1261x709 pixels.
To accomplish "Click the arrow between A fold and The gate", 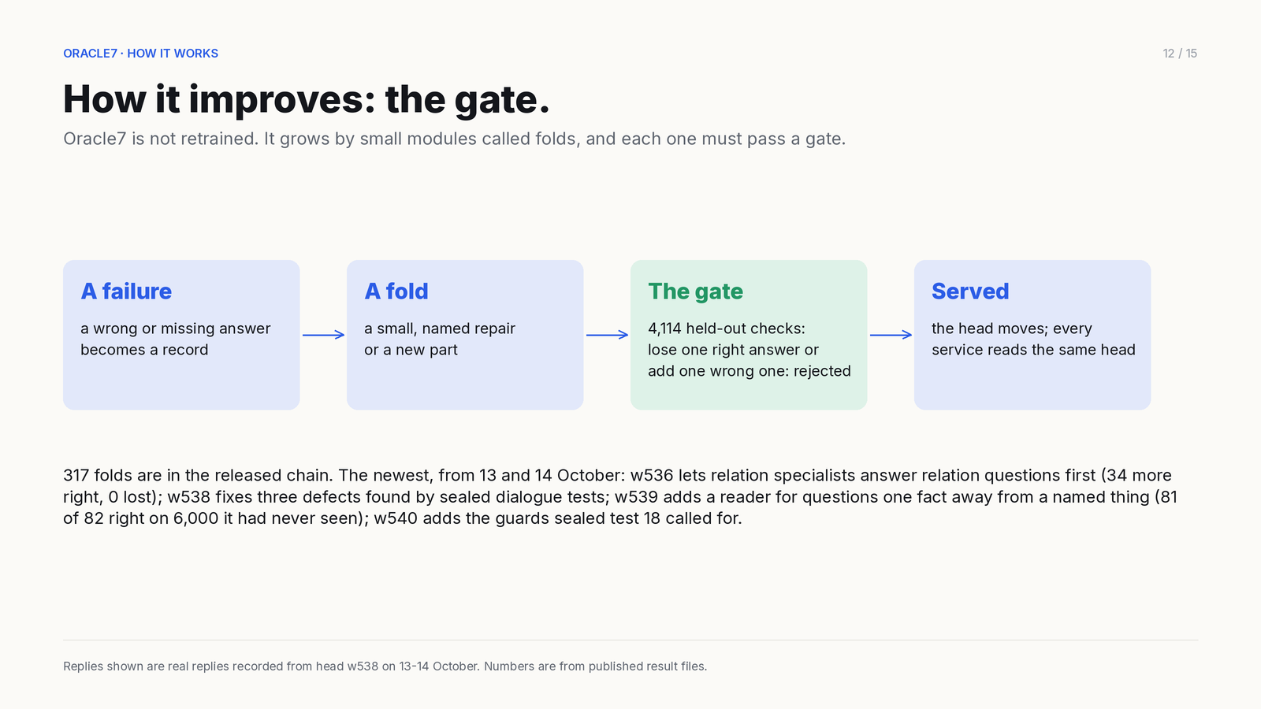I will pos(607,335).
